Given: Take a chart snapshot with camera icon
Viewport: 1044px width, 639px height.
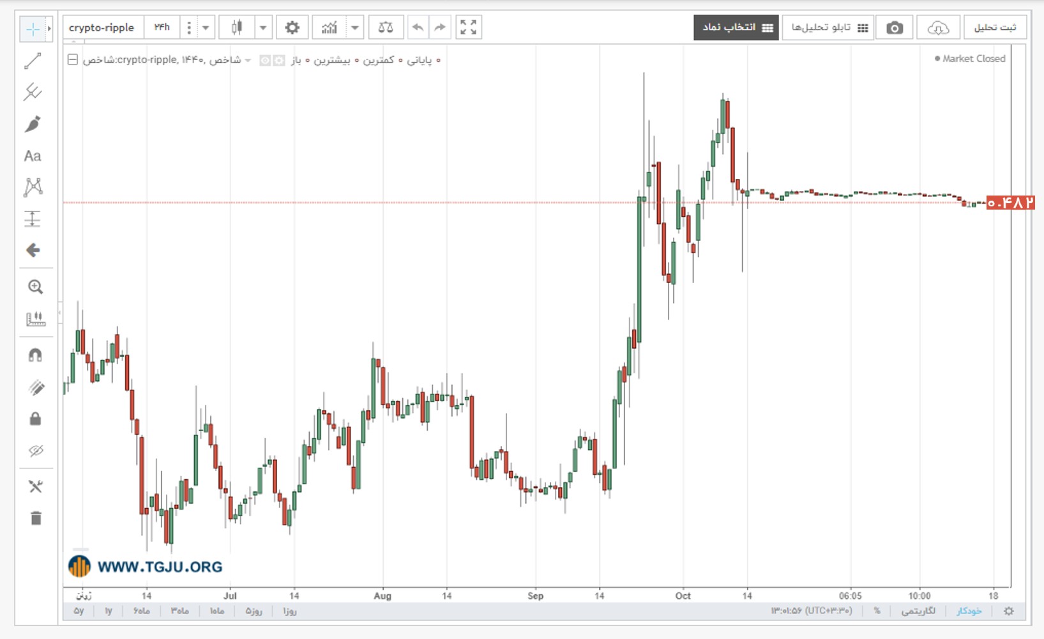Looking at the screenshot, I should (x=895, y=27).
